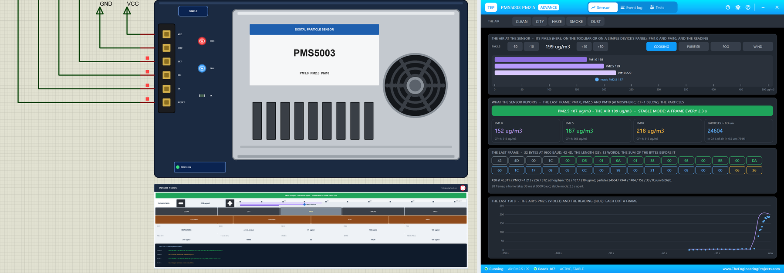Click the blue slider dot in status panel
Image resolution: width=784 pixels, height=273 pixels.
pos(304,205)
